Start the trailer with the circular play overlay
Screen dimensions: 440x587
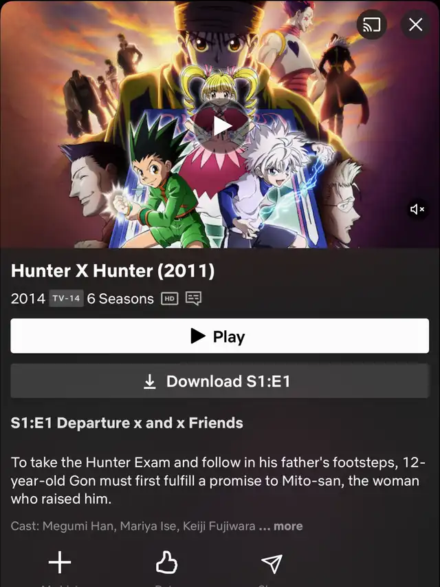[x=221, y=126]
